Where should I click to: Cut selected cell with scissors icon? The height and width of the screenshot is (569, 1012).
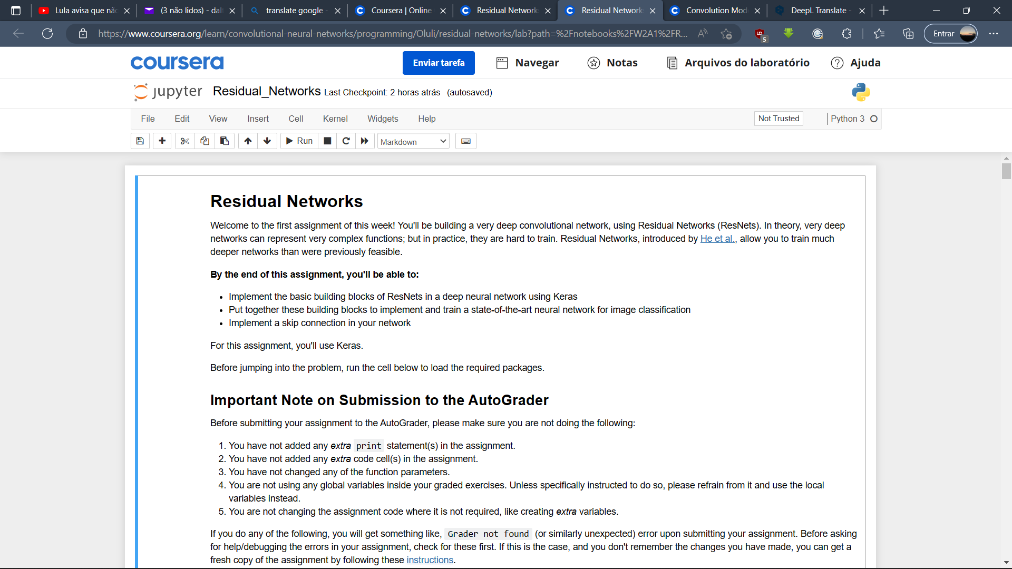[184, 141]
